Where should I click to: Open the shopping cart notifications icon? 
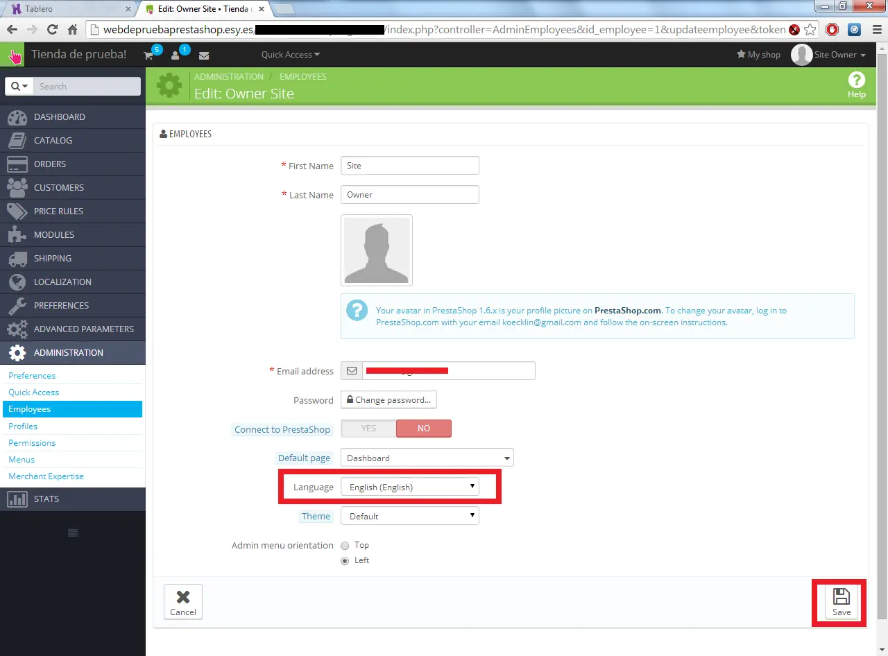click(148, 55)
